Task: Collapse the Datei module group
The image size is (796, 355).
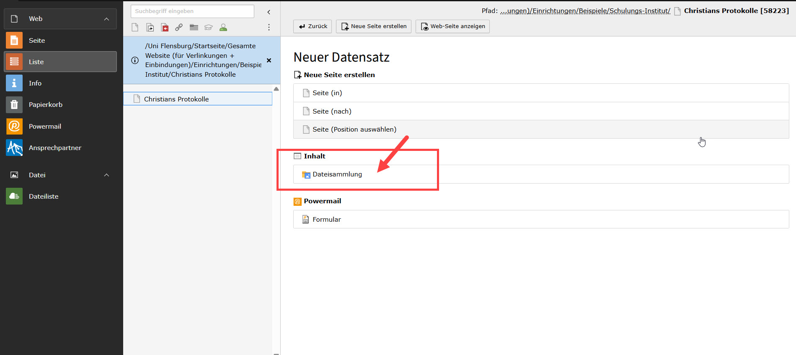Action: [x=106, y=175]
